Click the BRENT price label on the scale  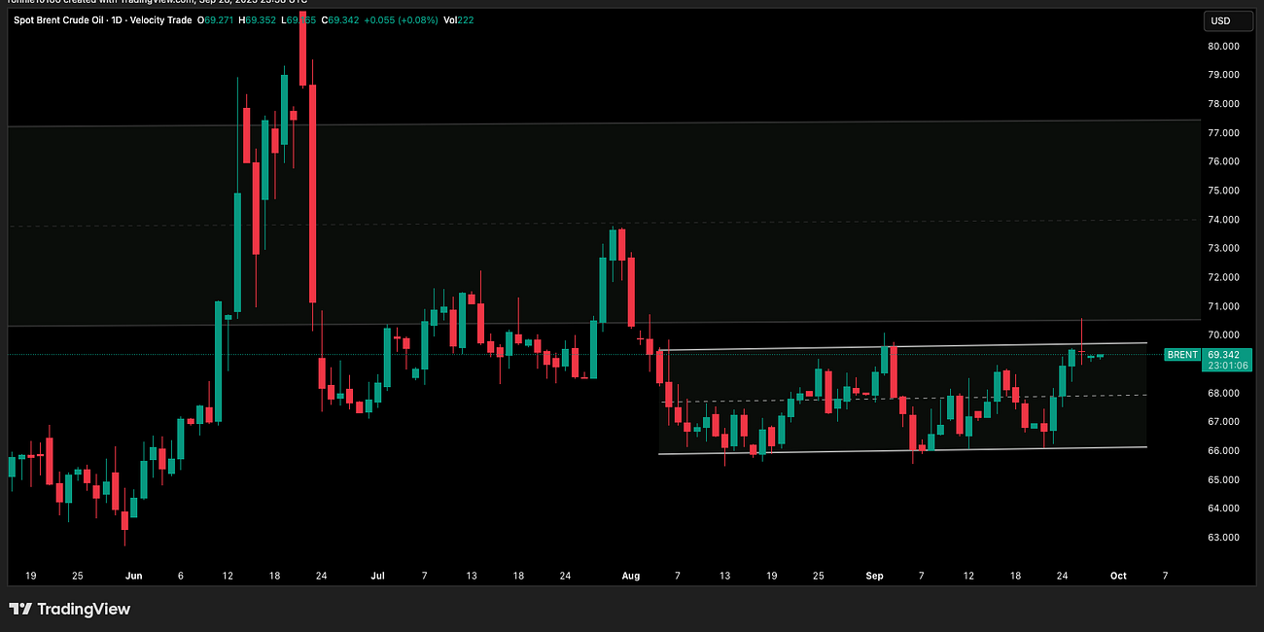click(1180, 355)
